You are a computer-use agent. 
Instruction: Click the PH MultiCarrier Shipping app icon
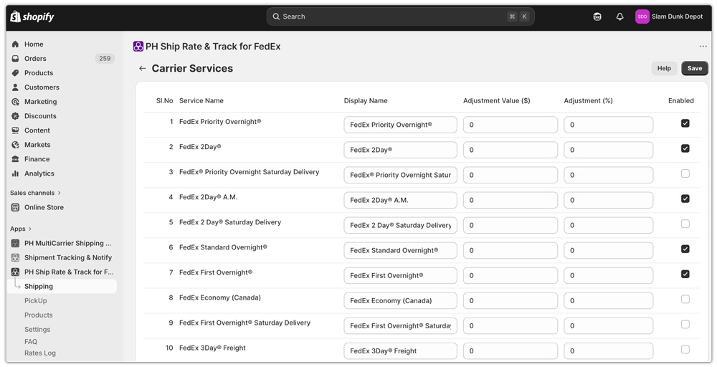point(15,243)
